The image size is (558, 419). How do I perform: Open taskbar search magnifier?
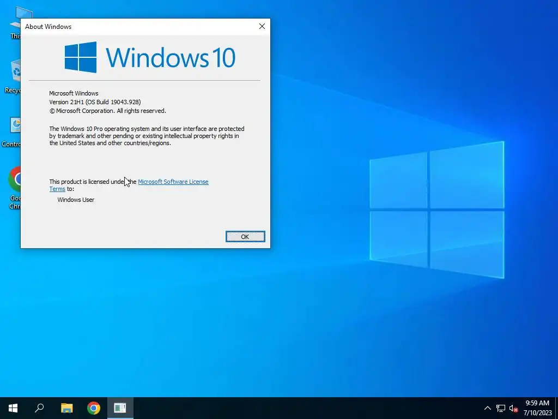point(39,408)
